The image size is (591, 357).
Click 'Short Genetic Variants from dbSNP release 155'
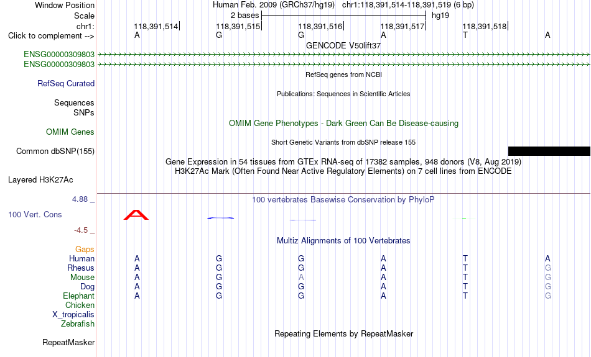343,143
